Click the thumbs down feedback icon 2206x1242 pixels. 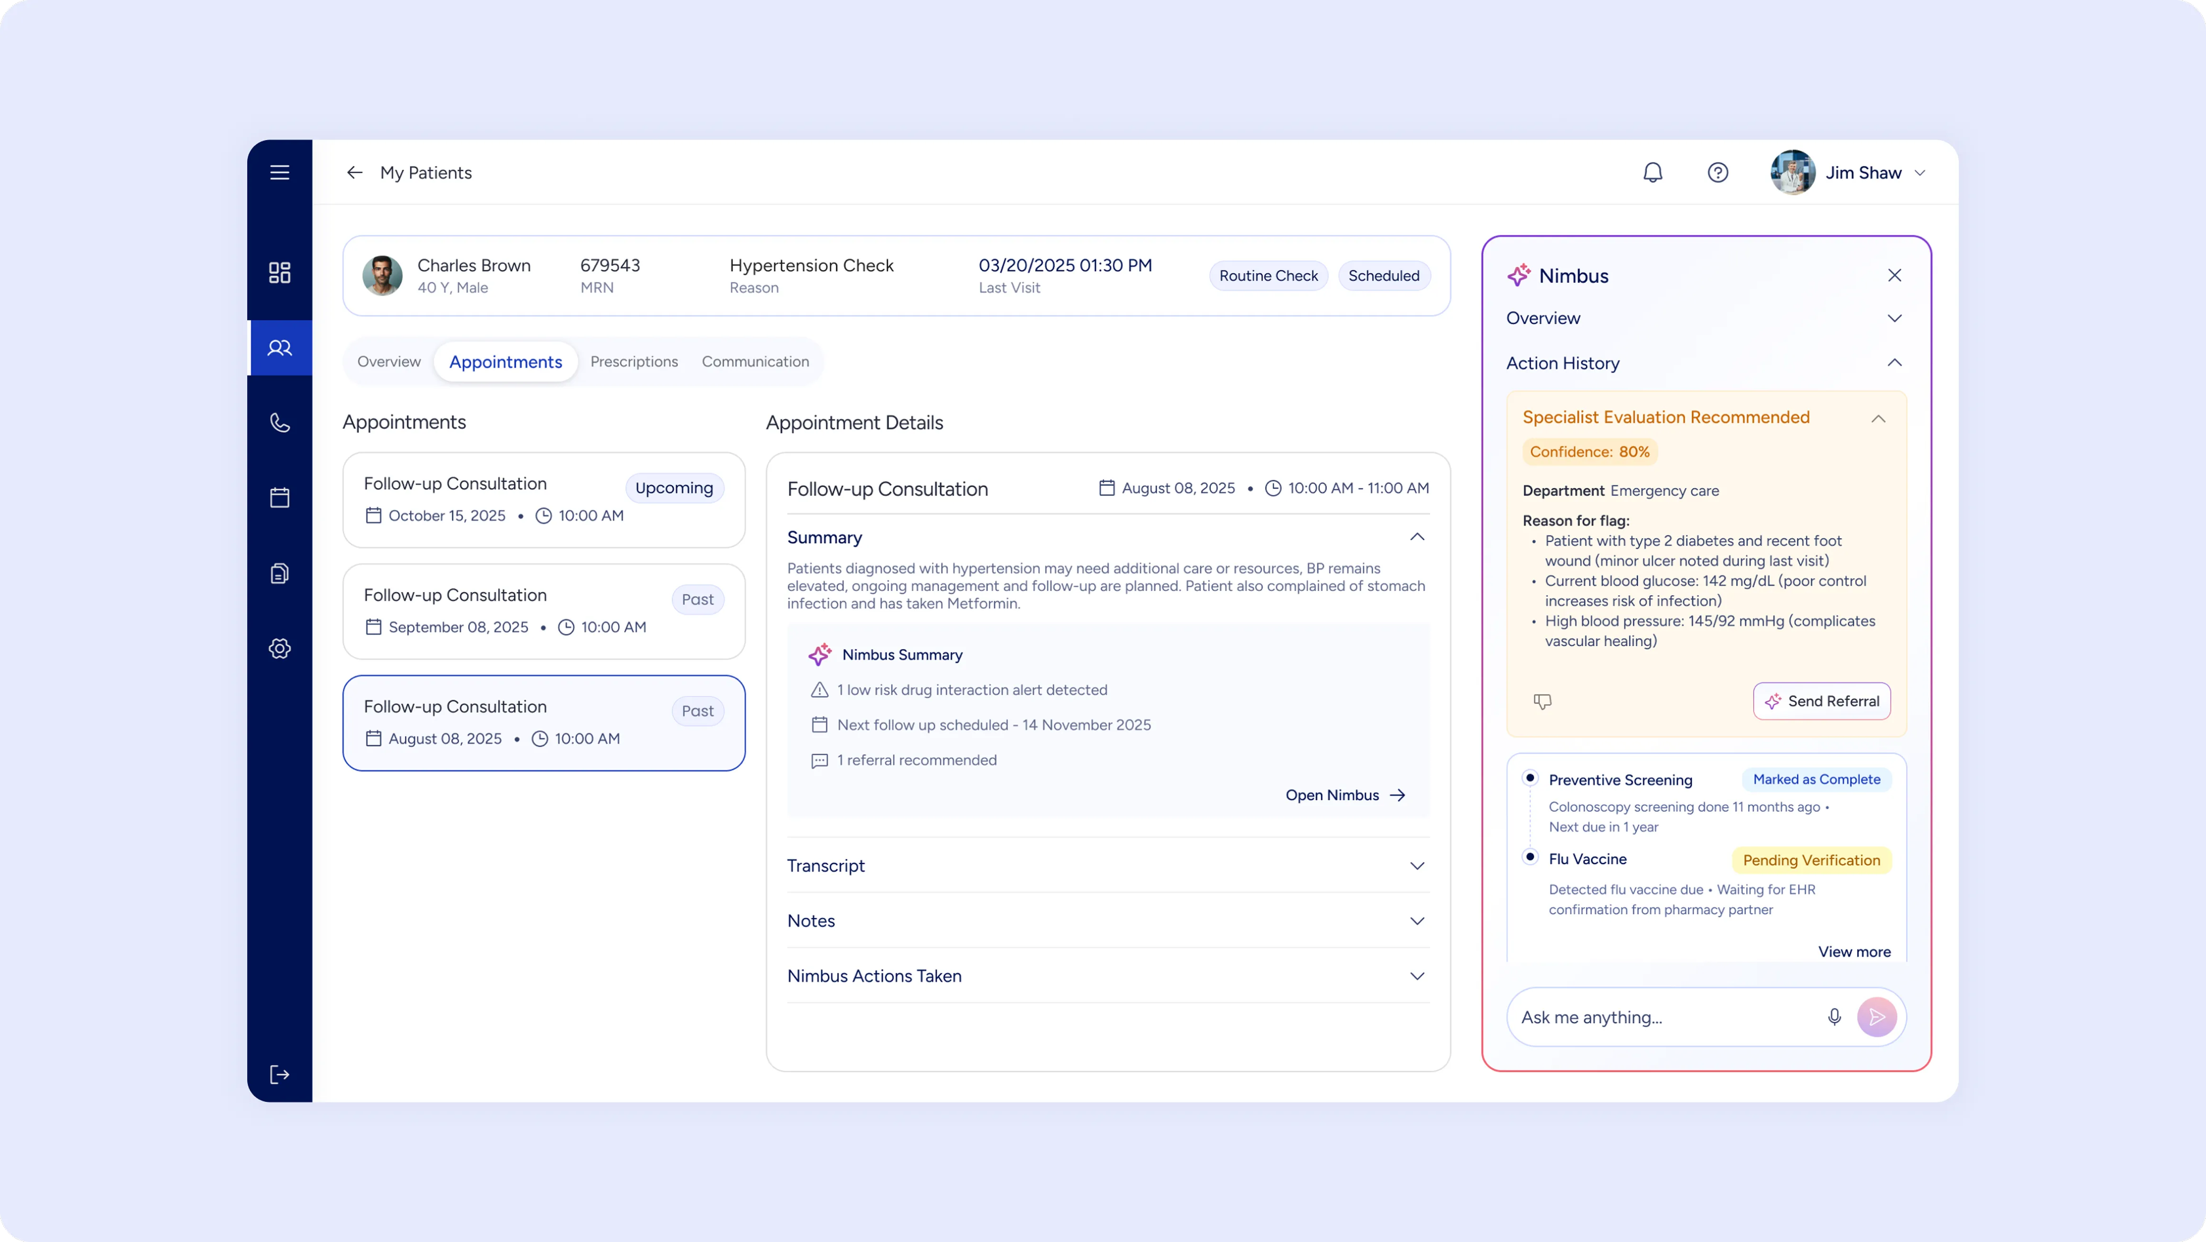pos(1541,701)
